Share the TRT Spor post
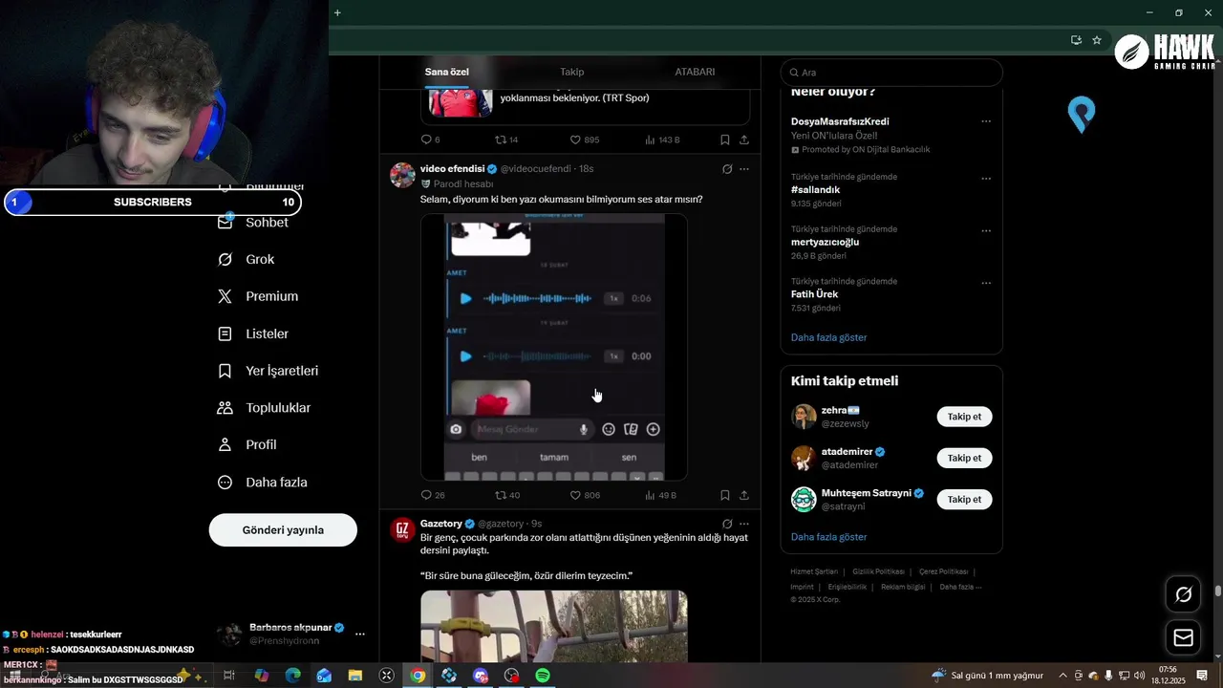This screenshot has height=688, width=1223. coord(744,140)
